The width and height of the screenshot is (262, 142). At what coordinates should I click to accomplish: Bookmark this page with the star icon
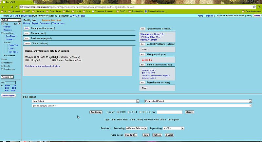[254, 7]
